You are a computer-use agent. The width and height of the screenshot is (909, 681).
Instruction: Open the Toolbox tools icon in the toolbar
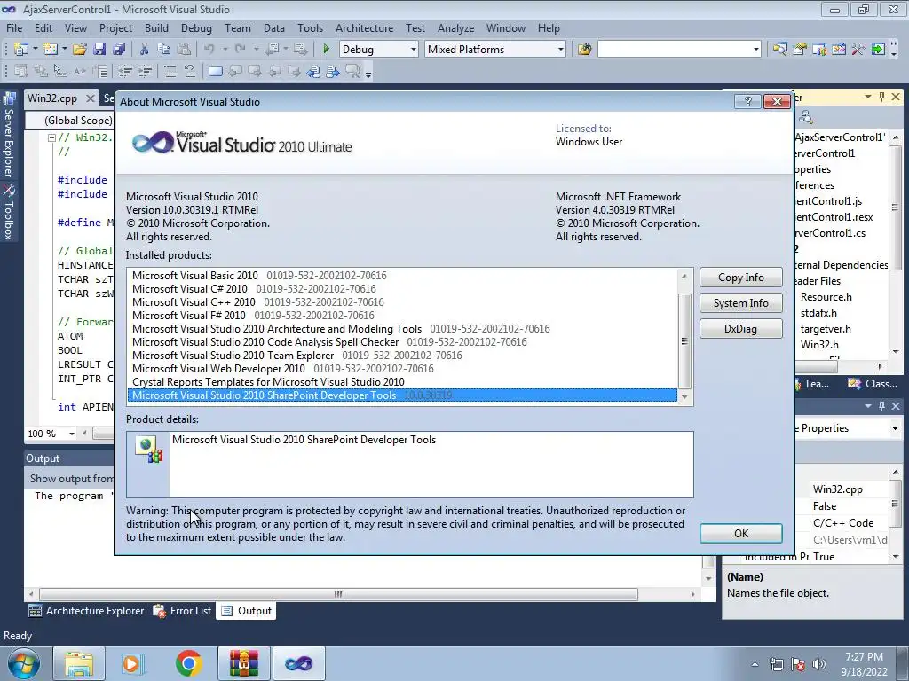[x=858, y=50]
